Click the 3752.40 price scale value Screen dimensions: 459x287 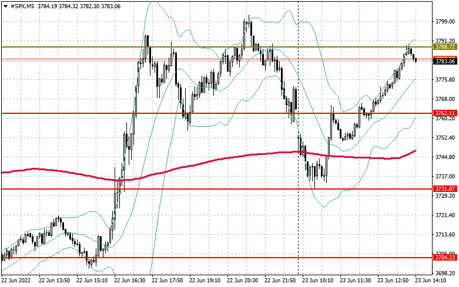pyautogui.click(x=445, y=138)
